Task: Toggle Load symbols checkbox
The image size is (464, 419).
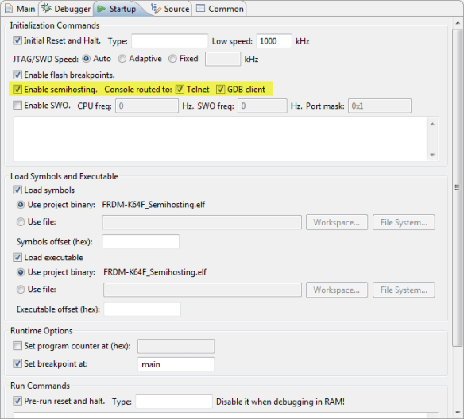Action: [17, 190]
